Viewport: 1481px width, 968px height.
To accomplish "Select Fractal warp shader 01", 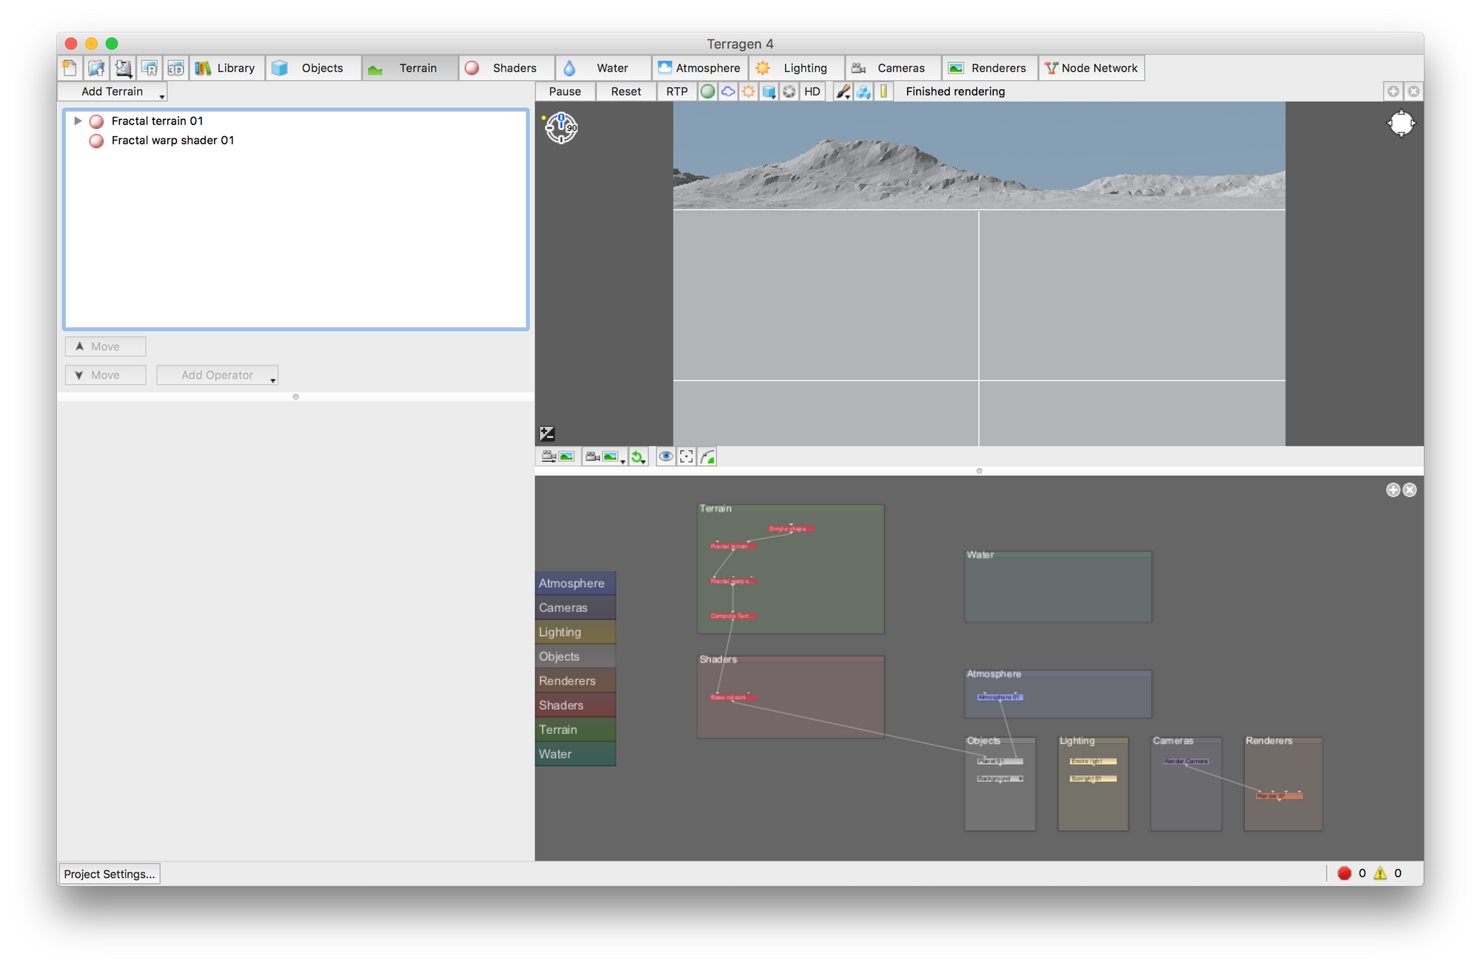I will [x=173, y=140].
